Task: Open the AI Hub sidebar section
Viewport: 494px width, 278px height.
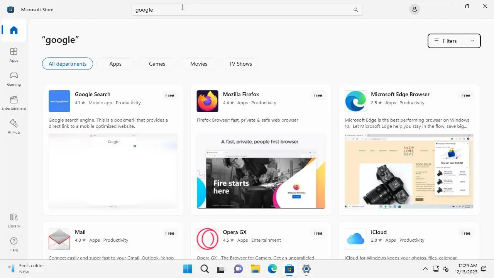Action: tap(14, 127)
